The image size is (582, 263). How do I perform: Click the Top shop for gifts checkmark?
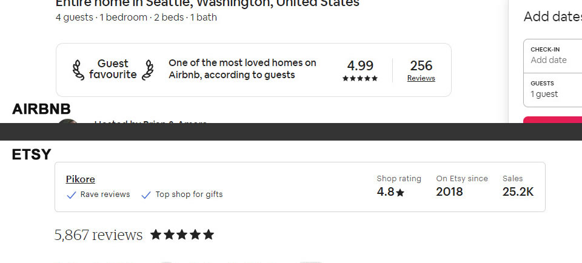coord(146,195)
